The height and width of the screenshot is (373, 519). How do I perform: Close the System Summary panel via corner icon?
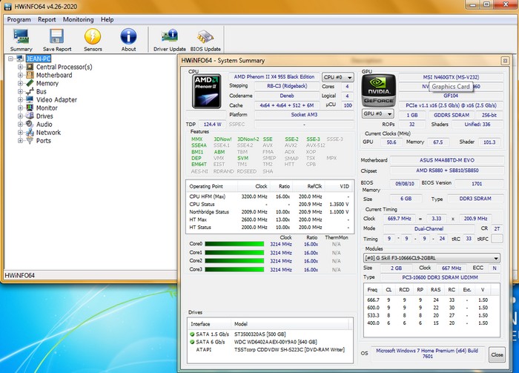pyautogui.click(x=505, y=61)
